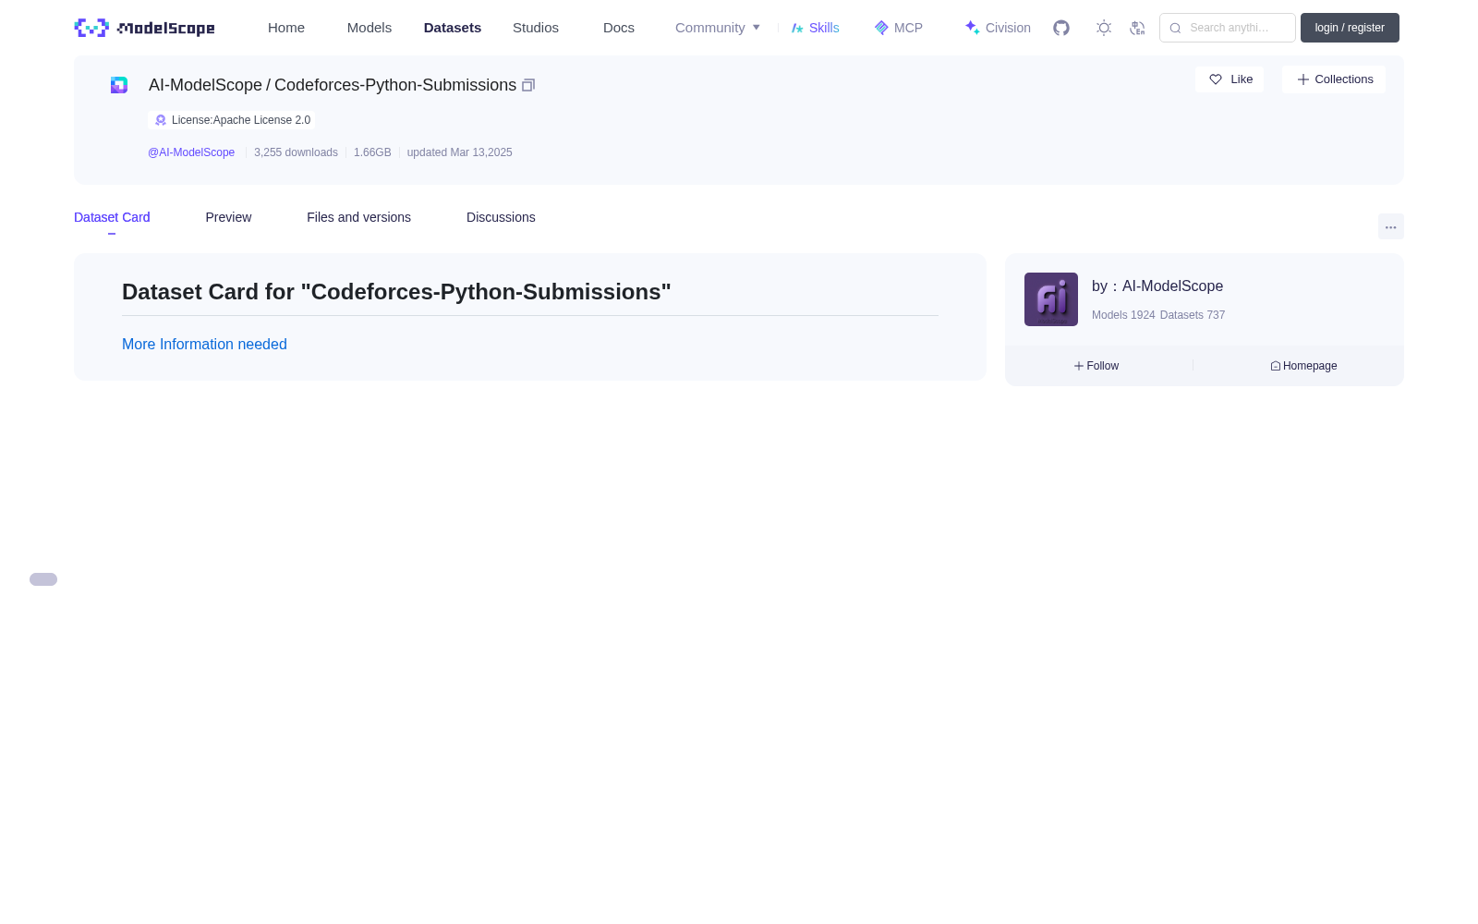Viewport: 1478px width, 924px height.
Task: Click the dataset cube icon
Action: (x=119, y=85)
